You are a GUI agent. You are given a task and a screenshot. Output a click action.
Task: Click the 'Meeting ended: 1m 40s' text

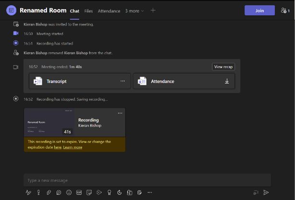(x=61, y=67)
